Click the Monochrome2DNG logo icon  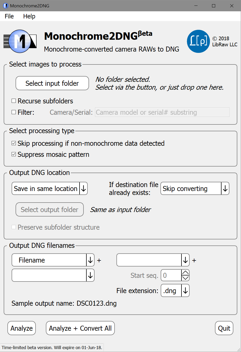tap(20, 42)
